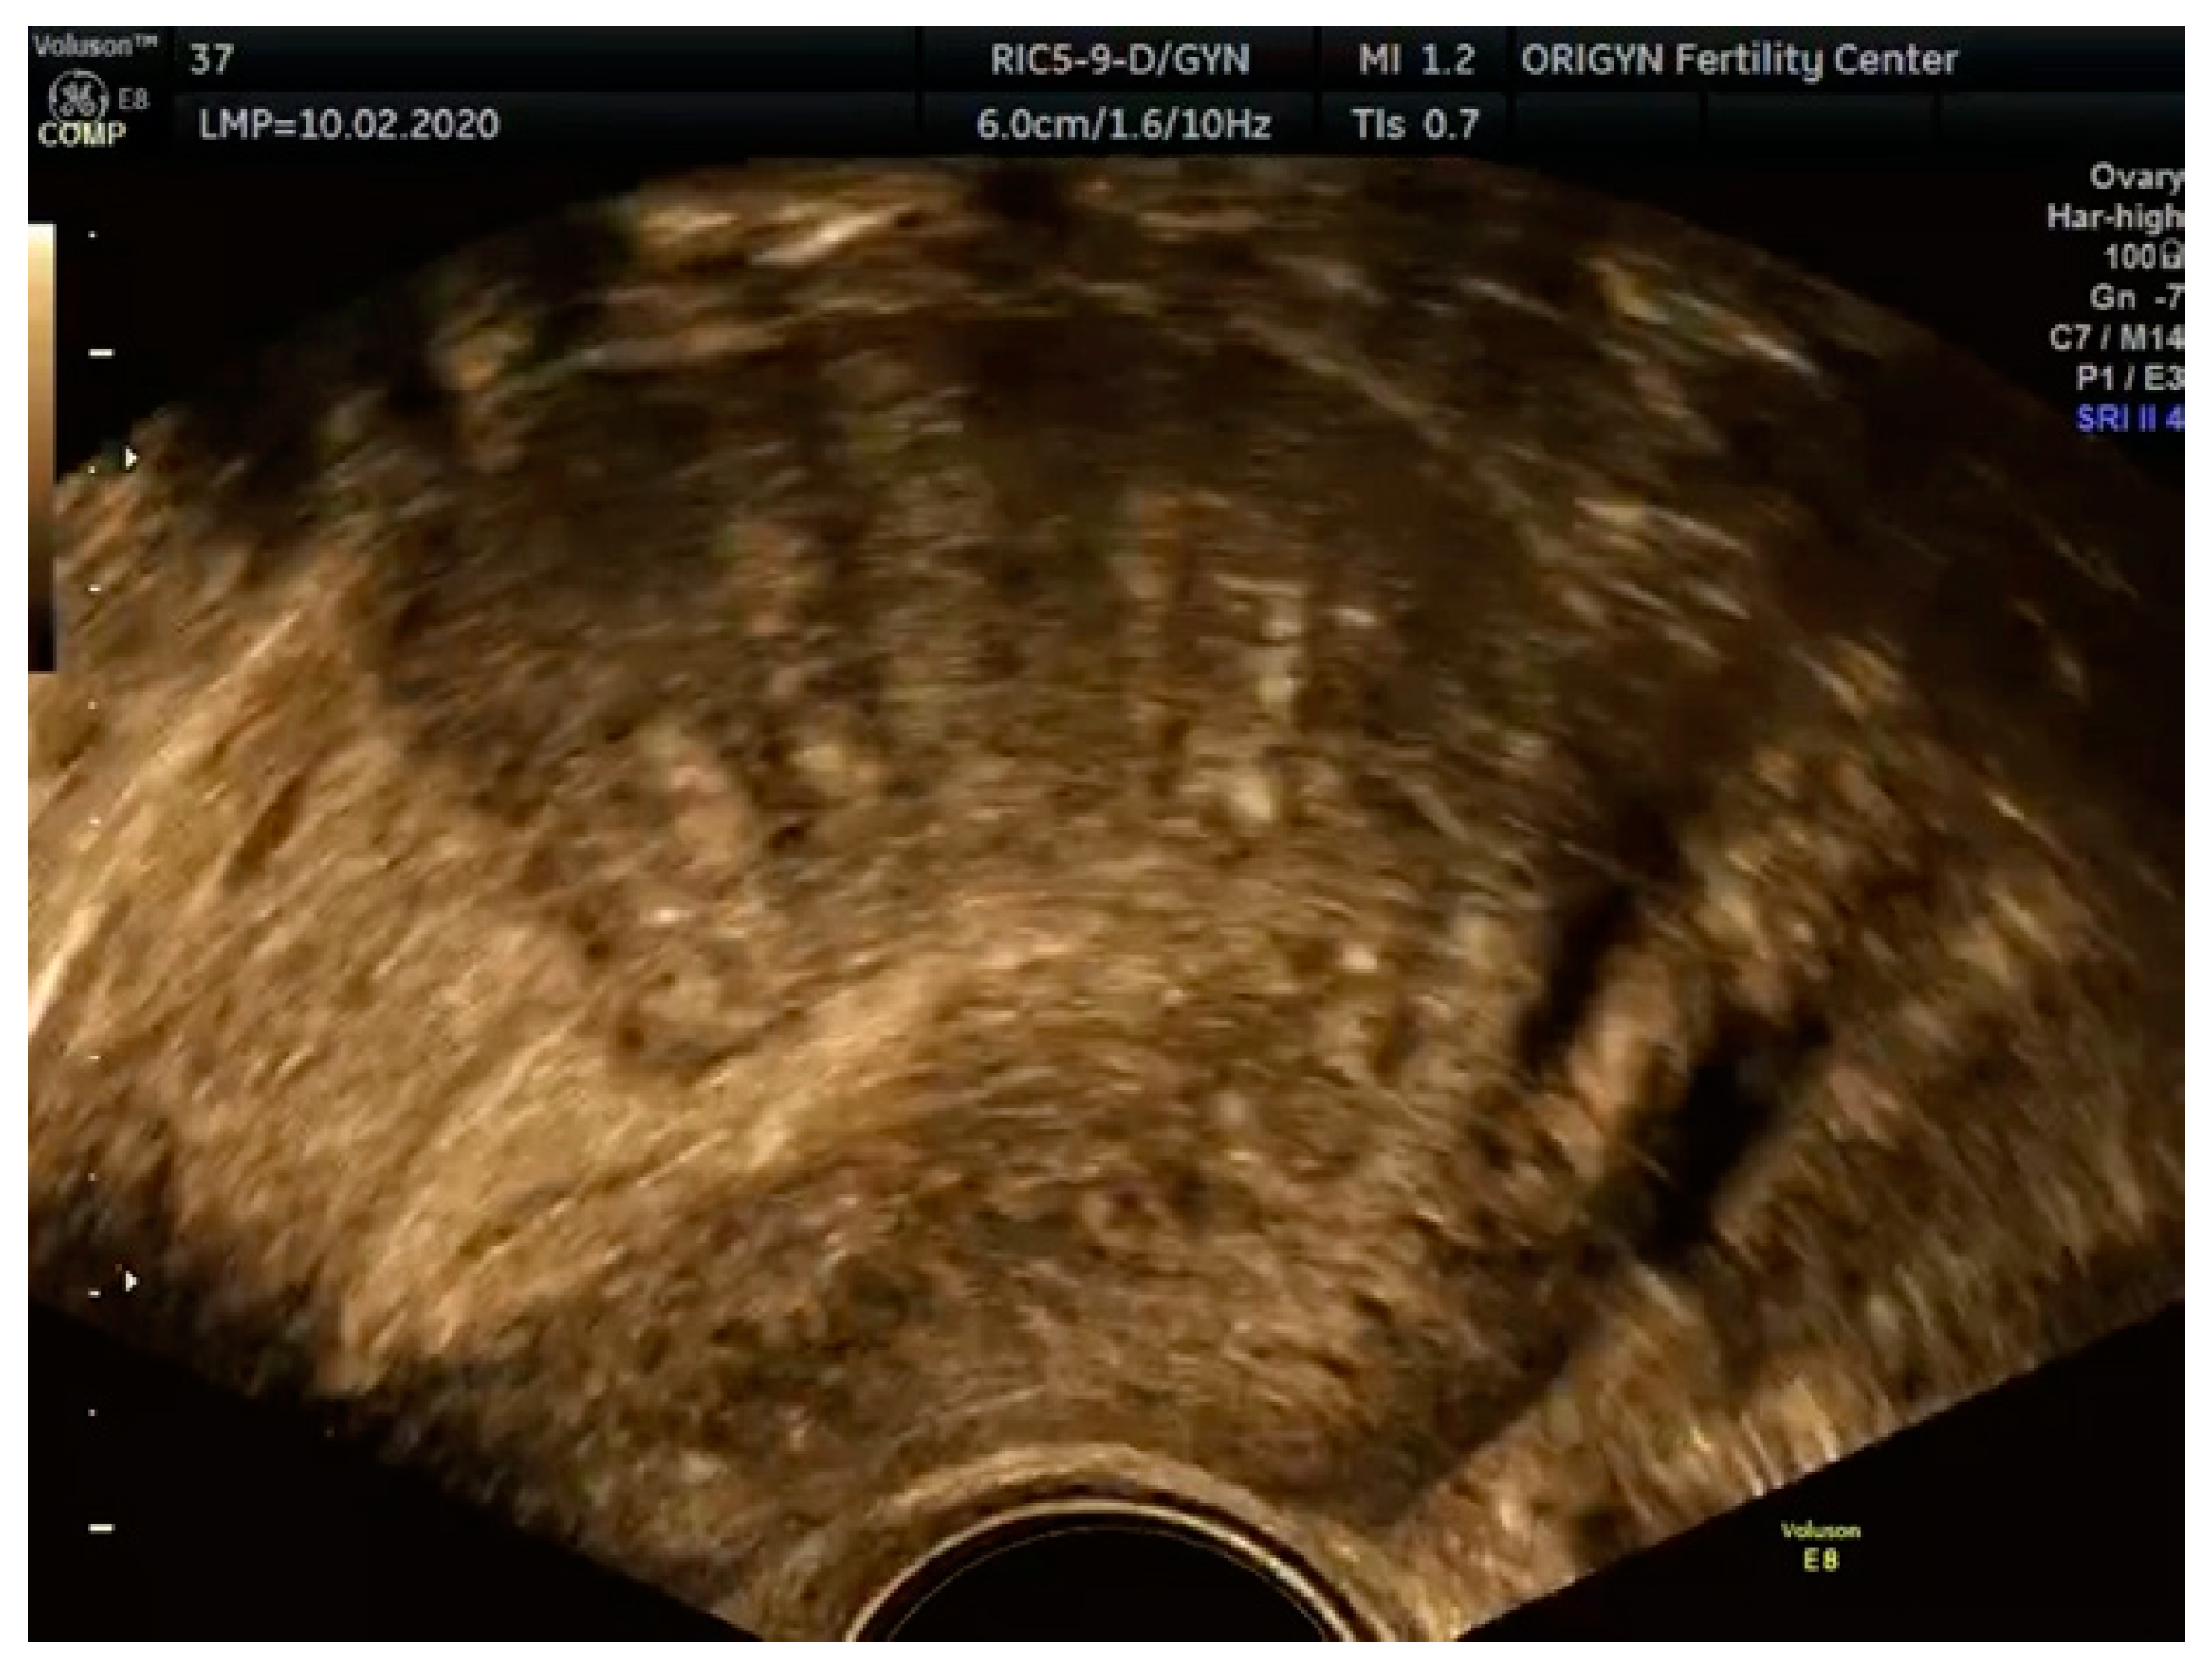
Task: Click the LMP=10.02.2020 field
Action: point(348,125)
